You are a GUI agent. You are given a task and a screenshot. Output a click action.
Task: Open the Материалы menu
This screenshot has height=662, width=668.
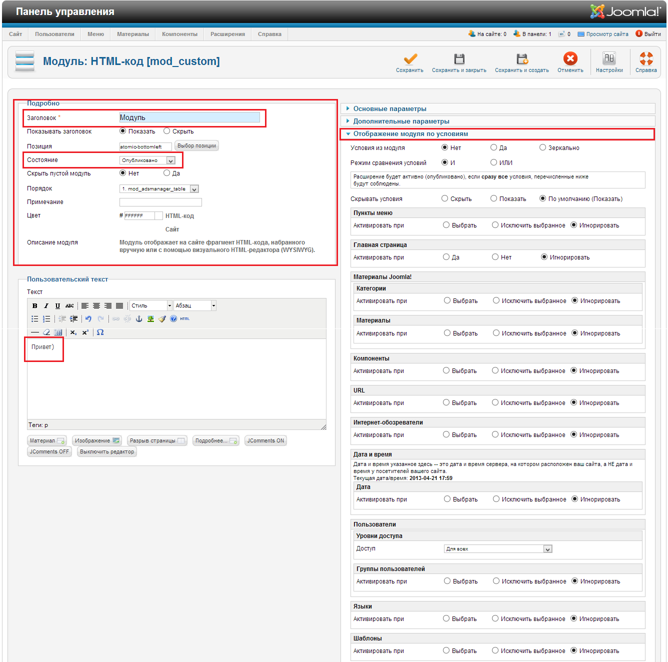coord(133,34)
